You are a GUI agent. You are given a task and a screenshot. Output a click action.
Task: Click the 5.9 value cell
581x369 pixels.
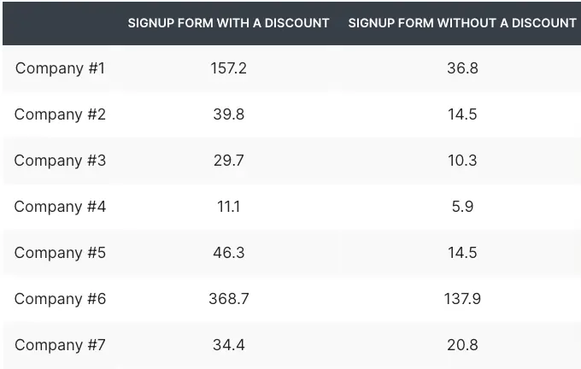coord(462,207)
